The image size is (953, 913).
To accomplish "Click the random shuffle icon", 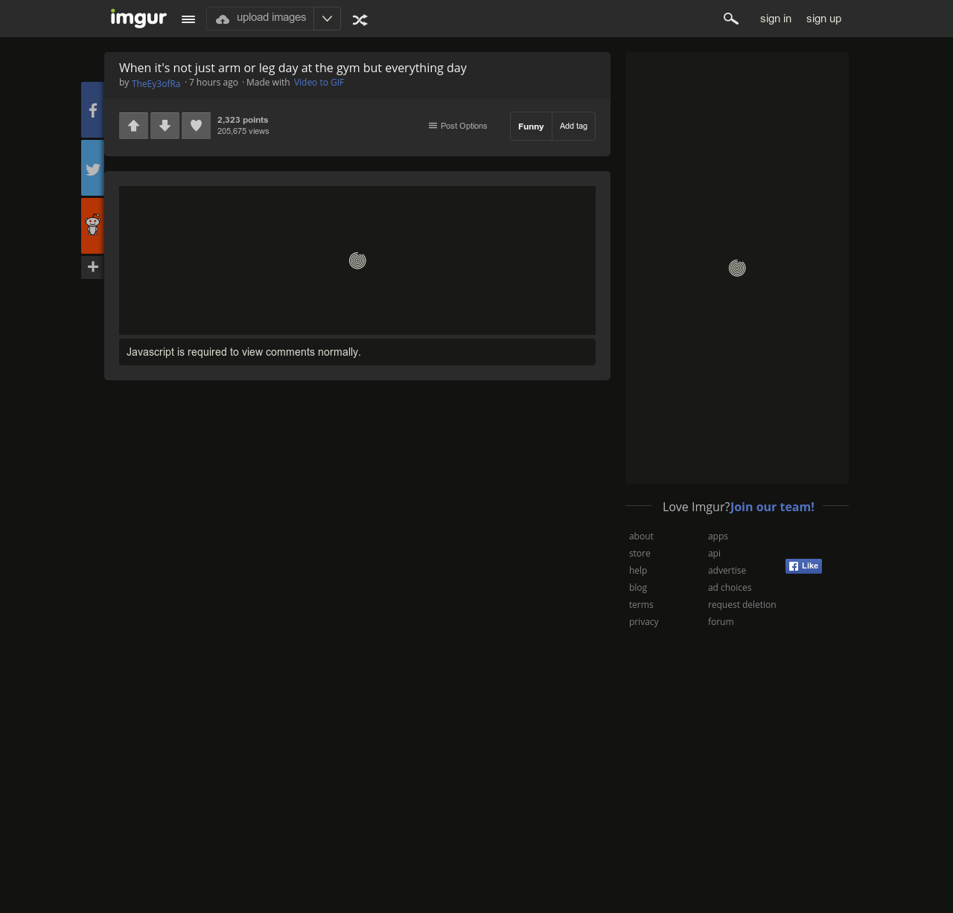I will coord(360,20).
